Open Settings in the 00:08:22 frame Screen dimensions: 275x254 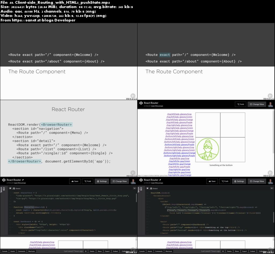pyautogui.click(x=102, y=181)
